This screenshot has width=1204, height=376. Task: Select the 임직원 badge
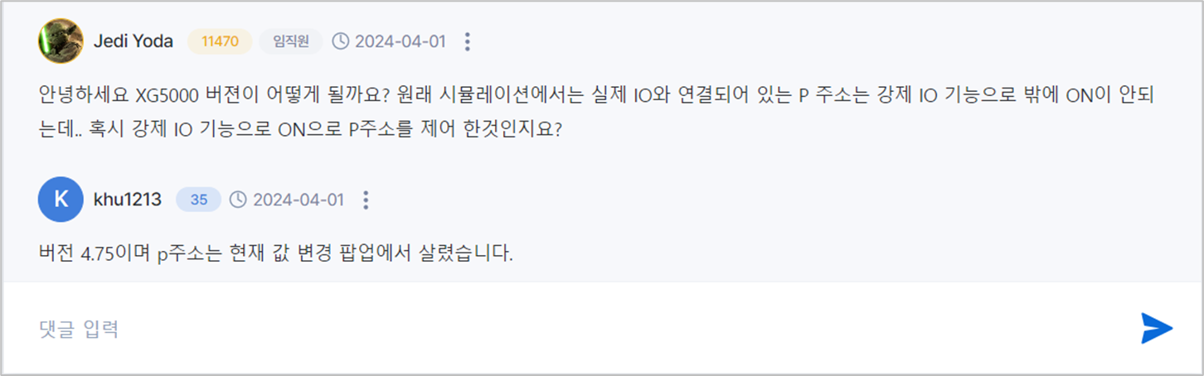pyautogui.click(x=290, y=41)
